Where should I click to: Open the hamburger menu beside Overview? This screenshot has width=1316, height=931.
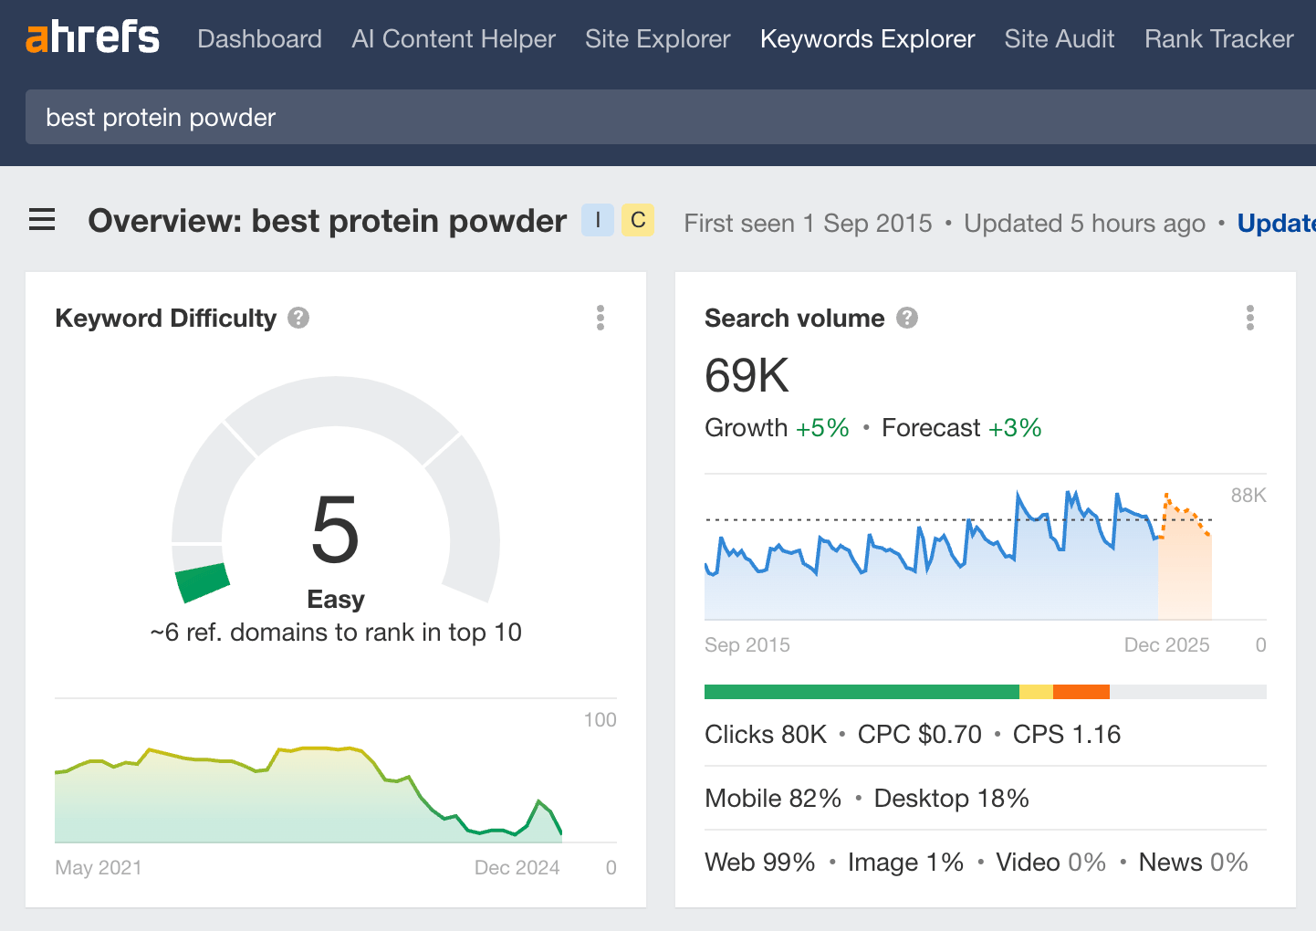[x=42, y=220]
